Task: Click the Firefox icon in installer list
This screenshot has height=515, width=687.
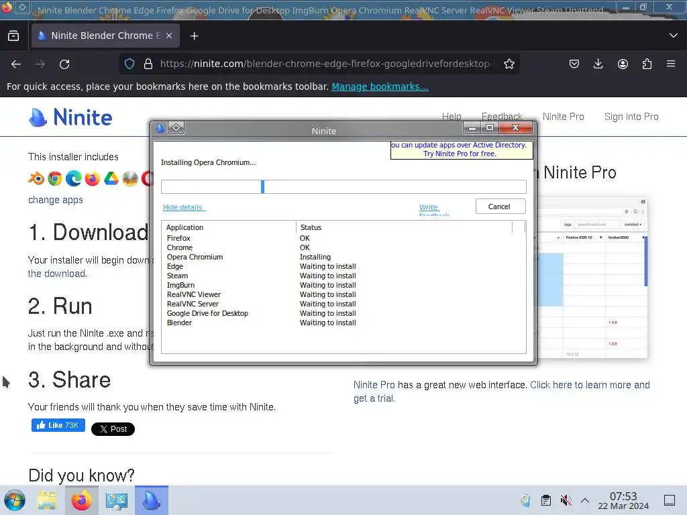Action: (93, 178)
